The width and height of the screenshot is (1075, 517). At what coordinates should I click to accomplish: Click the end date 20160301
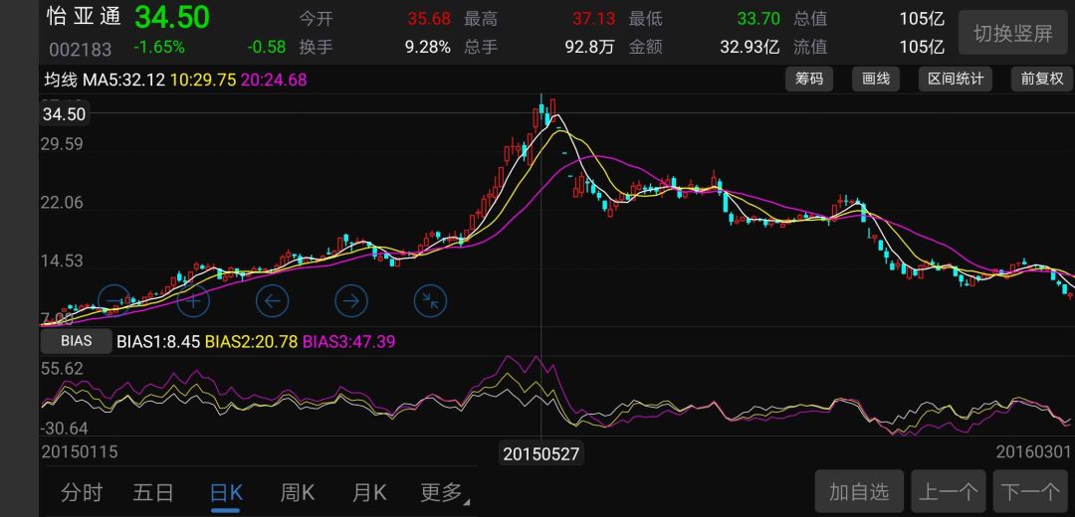tap(1033, 452)
